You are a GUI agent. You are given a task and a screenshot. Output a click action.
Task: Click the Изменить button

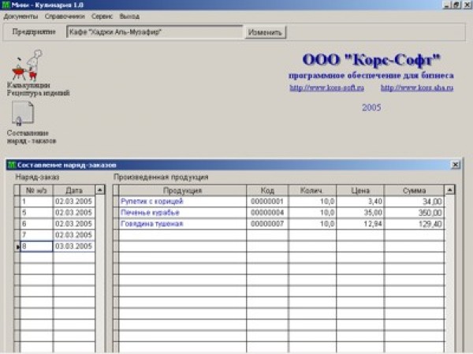[x=265, y=32]
